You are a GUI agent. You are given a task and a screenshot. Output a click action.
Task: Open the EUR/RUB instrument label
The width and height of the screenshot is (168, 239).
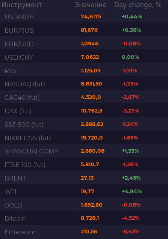click(x=19, y=30)
